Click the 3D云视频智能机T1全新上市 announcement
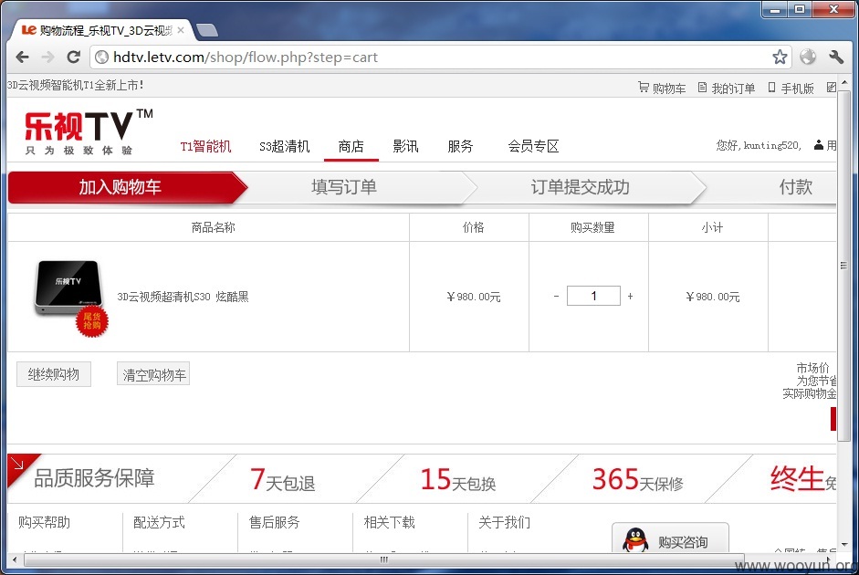This screenshot has width=859, height=575. pos(76,86)
